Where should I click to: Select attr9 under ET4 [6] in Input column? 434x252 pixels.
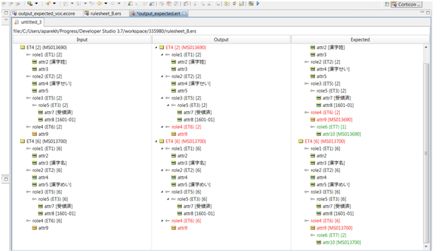(43, 228)
